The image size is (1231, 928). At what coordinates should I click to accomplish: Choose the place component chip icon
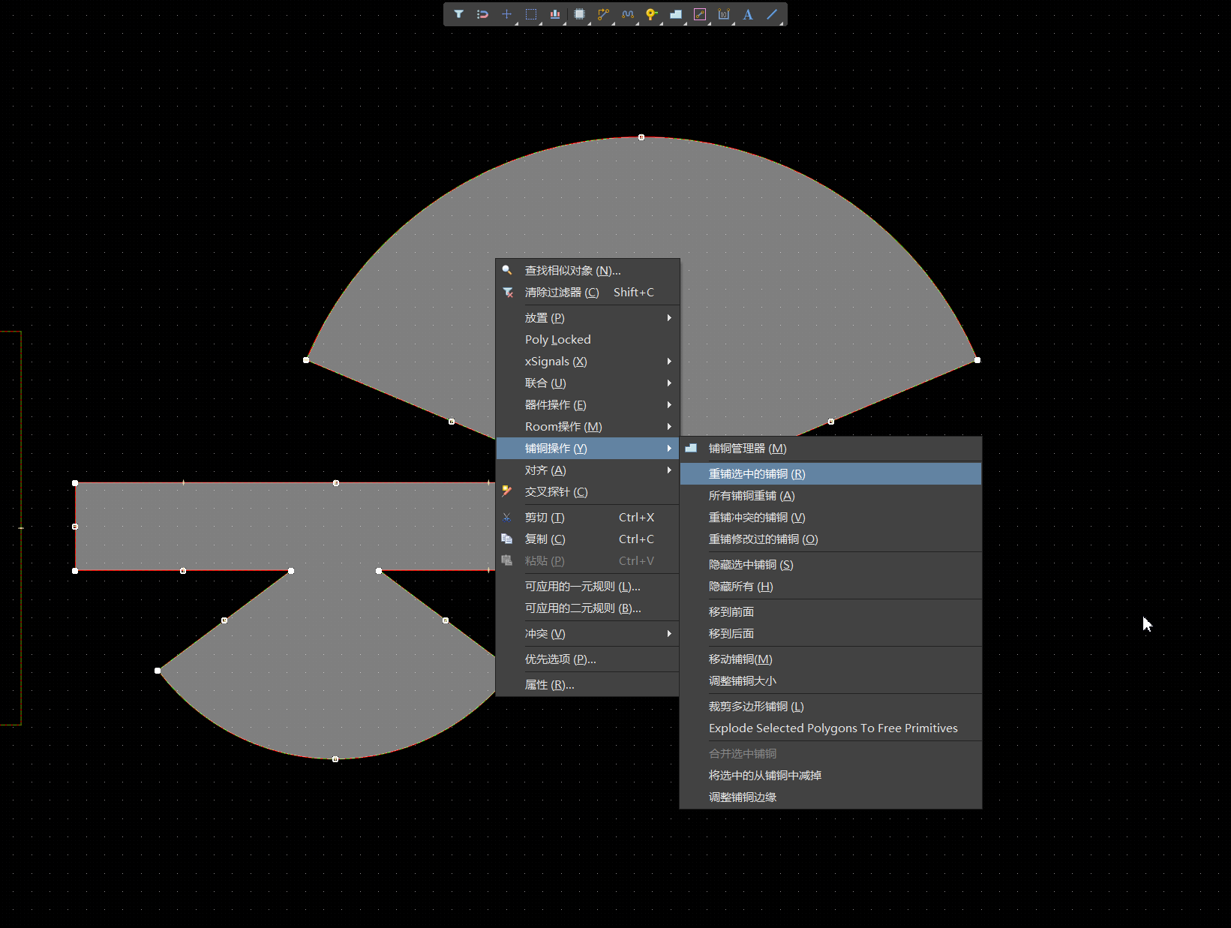pyautogui.click(x=579, y=14)
